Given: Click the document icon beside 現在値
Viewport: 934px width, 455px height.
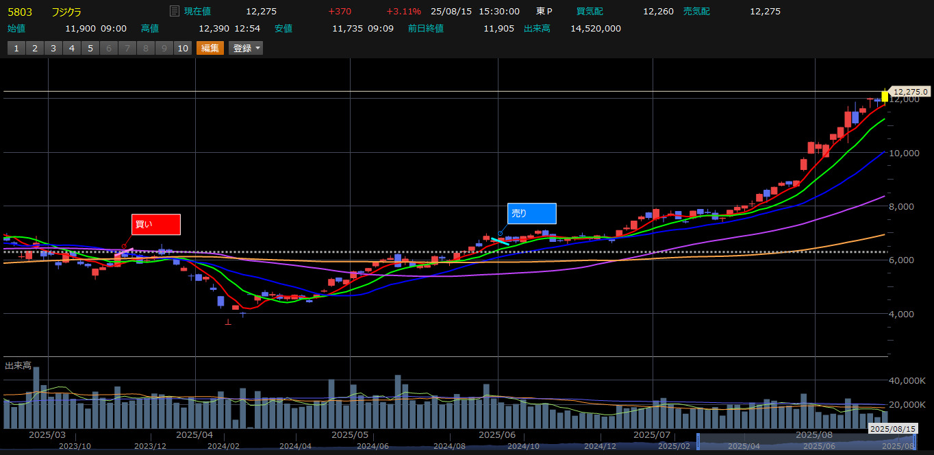Looking at the screenshot, I should coord(175,12).
